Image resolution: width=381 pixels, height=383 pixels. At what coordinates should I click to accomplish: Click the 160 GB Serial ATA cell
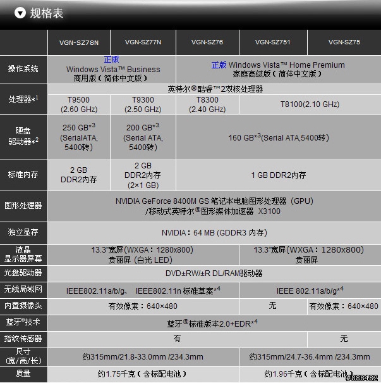click(279, 137)
